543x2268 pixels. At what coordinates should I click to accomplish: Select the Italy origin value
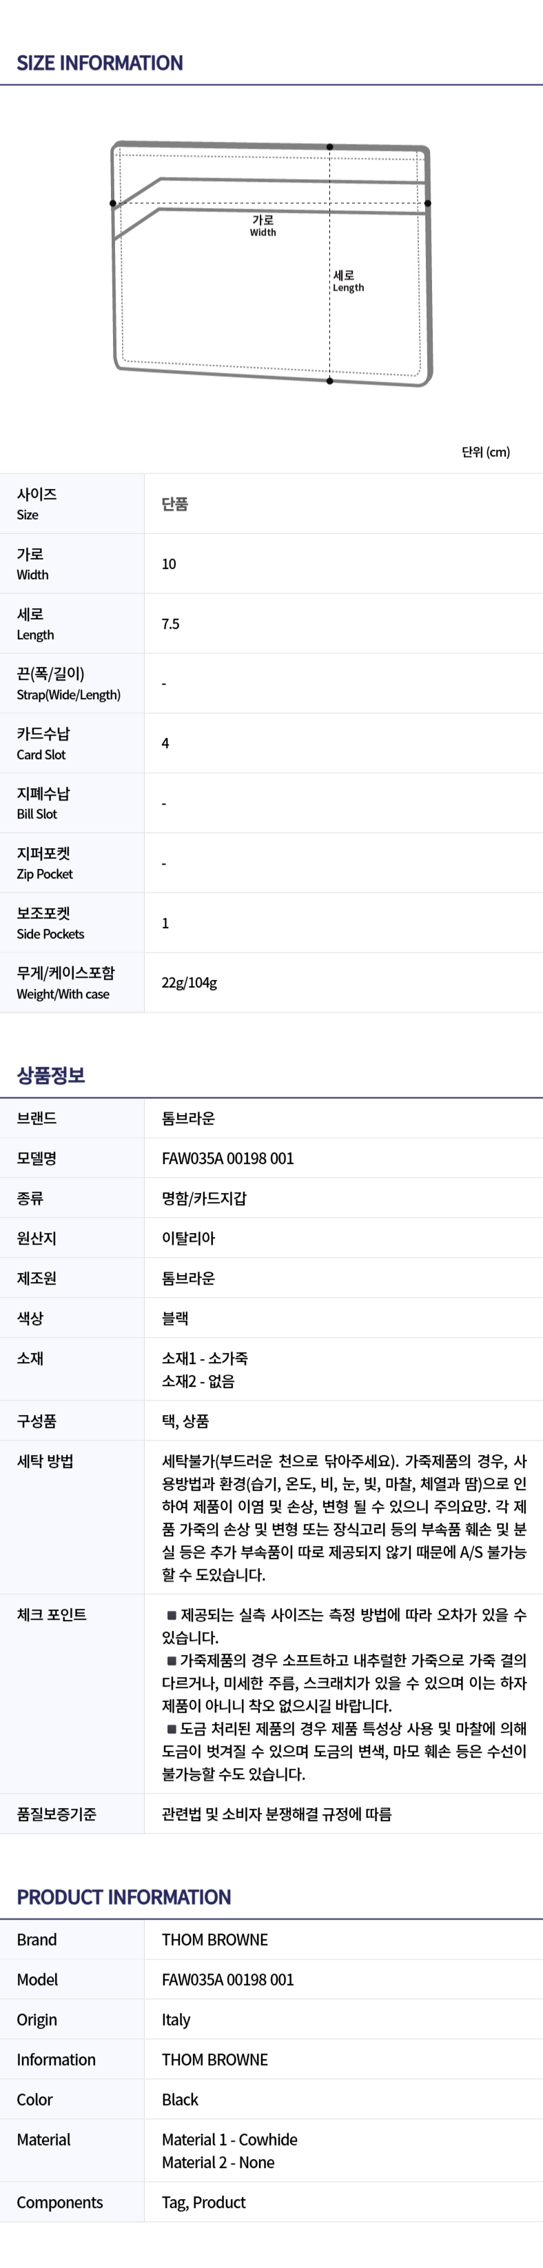click(176, 2020)
